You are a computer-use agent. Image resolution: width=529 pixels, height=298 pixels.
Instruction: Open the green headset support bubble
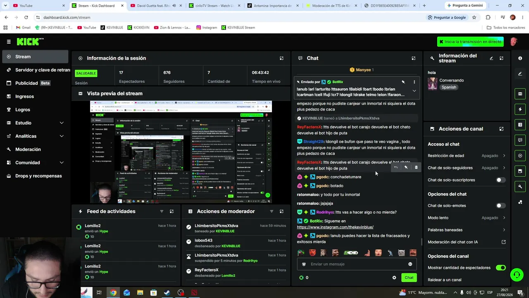[x=516, y=275]
